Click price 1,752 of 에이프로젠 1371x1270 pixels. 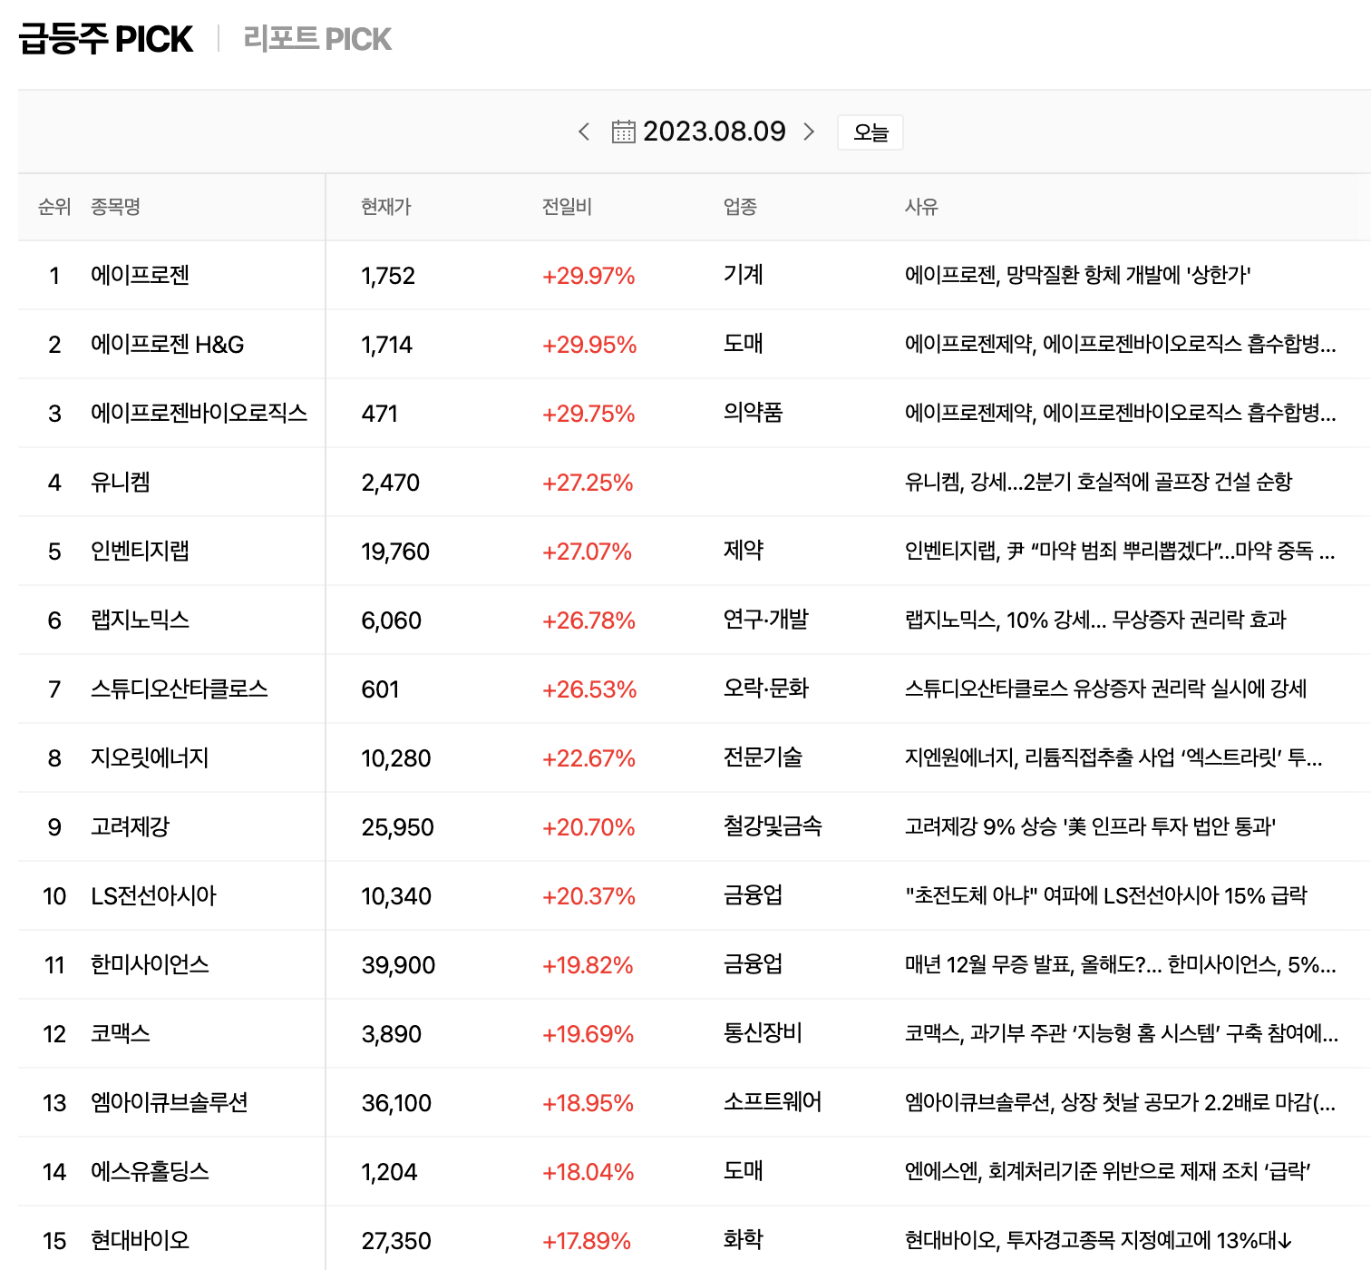coord(388,276)
